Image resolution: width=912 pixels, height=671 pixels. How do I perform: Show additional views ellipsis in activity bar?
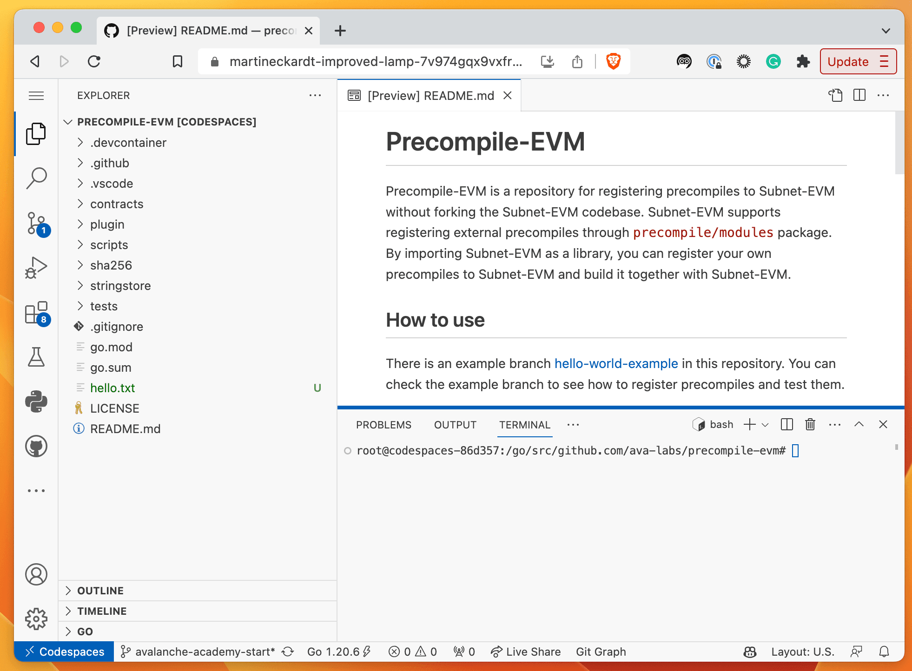pyautogui.click(x=36, y=491)
